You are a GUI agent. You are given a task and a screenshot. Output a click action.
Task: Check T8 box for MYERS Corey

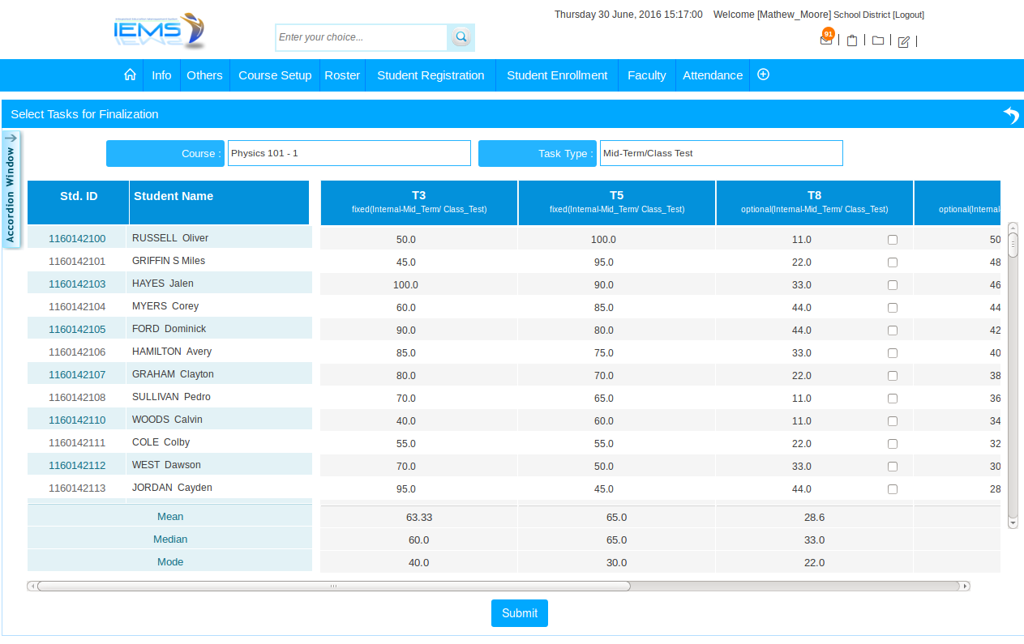893,308
